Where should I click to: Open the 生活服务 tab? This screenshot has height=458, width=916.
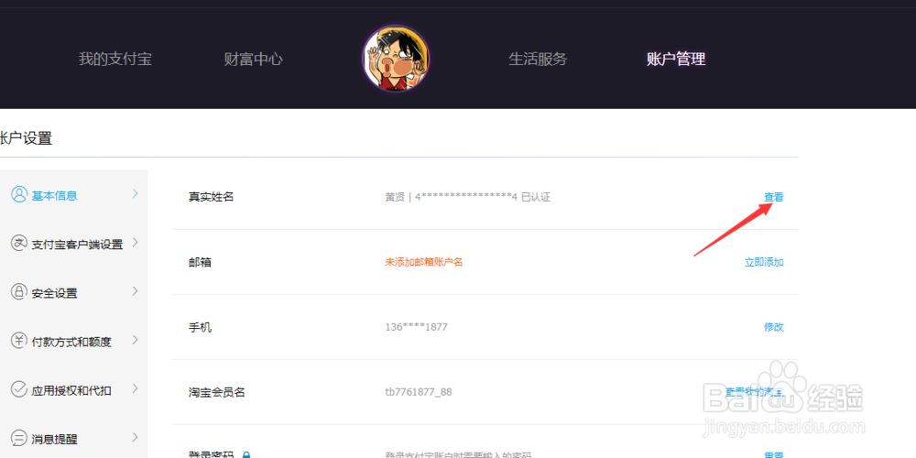538,59
